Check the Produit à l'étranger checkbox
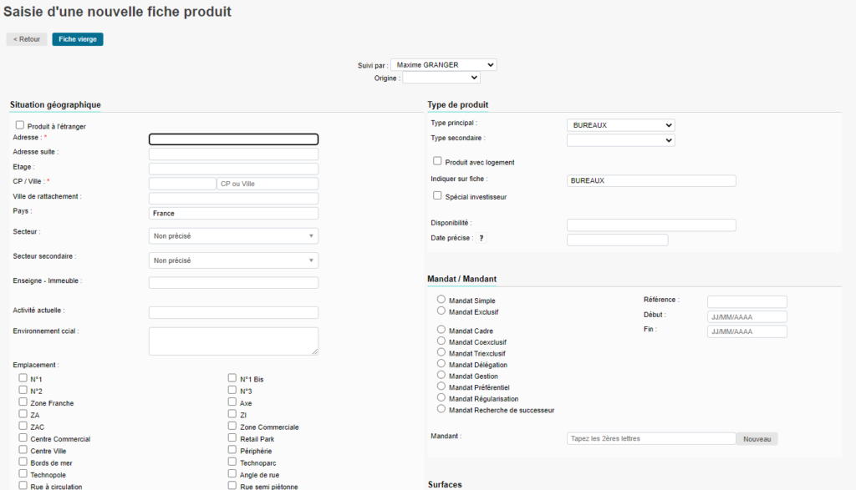 (20, 125)
